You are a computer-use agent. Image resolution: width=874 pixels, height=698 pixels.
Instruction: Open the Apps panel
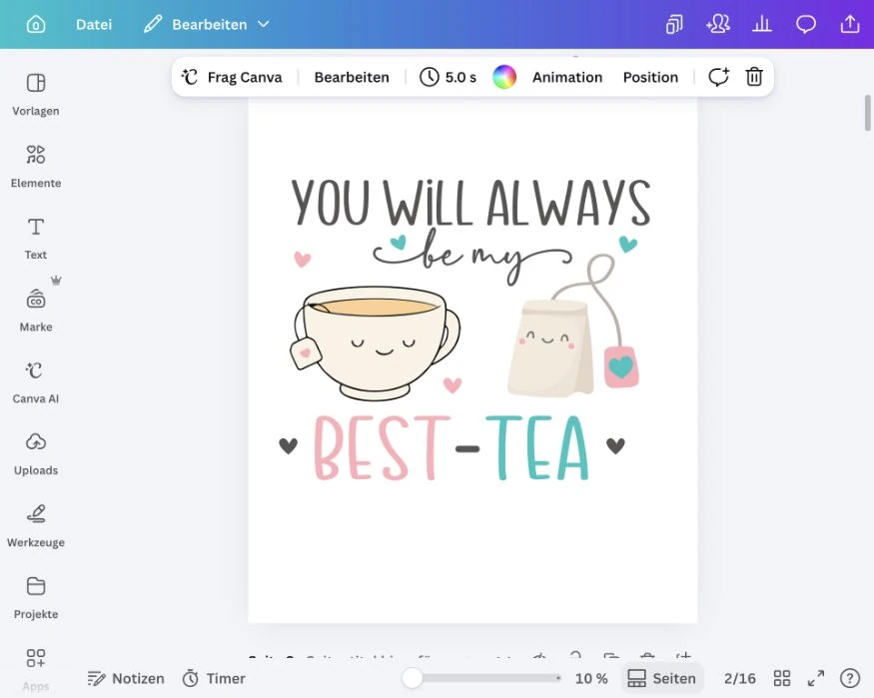[36, 669]
